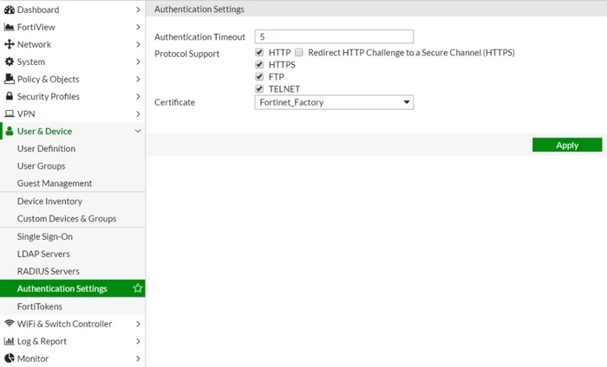
Task: Click the Apply button
Action: point(567,145)
